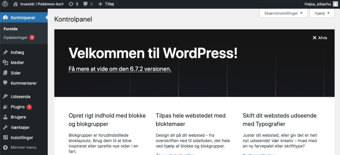Open the Hejsa, pikachu account menu
This screenshot has width=340, height=155.
pyautogui.click(x=321, y=4)
